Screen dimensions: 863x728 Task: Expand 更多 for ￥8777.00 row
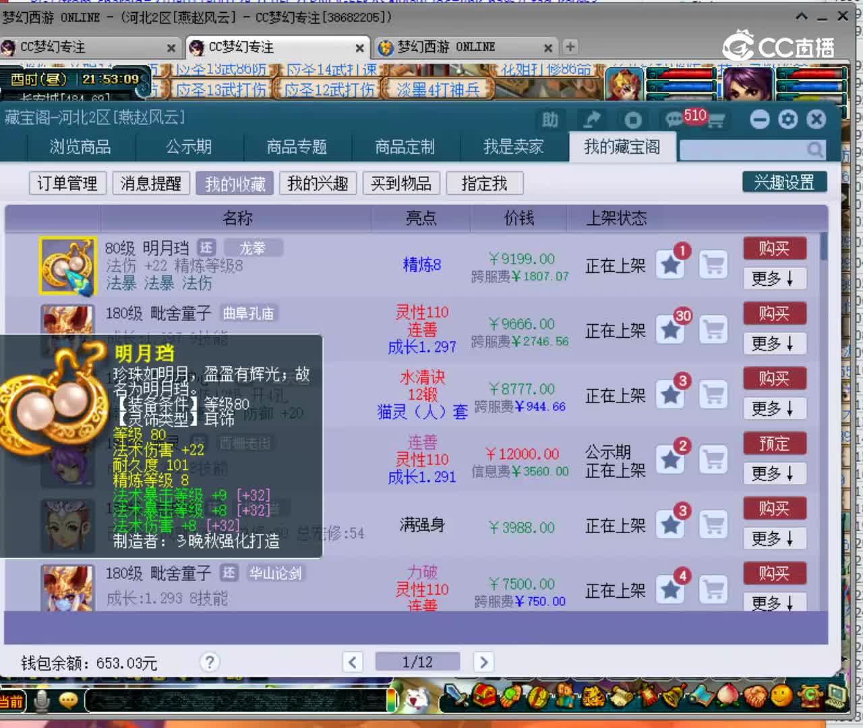(x=774, y=408)
